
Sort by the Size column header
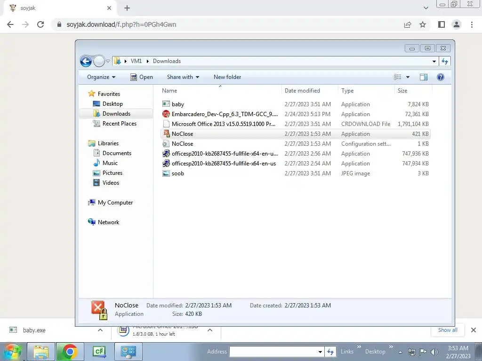click(x=413, y=91)
